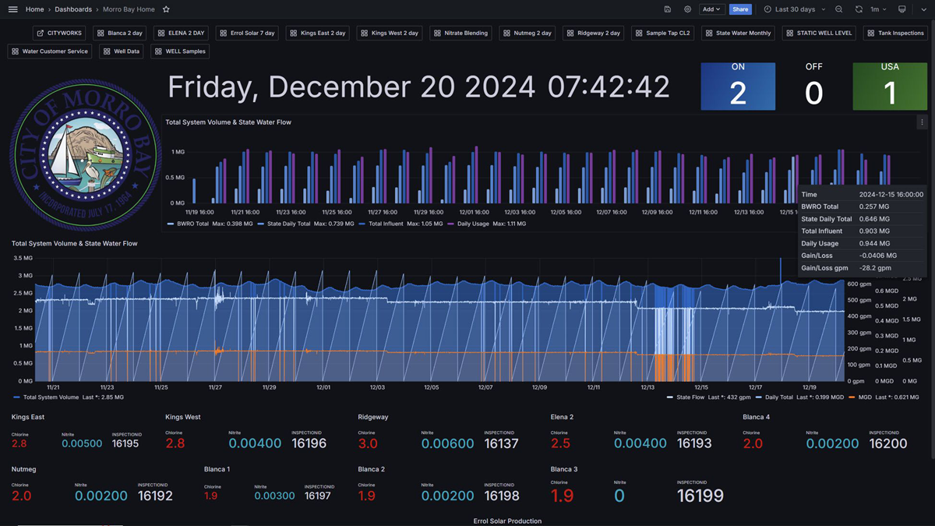Open the Sample Tap CL2 link

[x=663, y=34]
